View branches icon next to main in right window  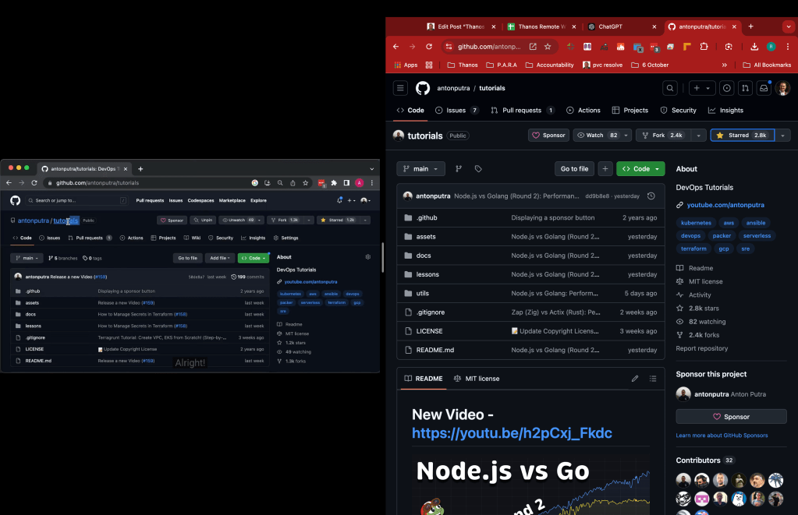[x=459, y=169]
